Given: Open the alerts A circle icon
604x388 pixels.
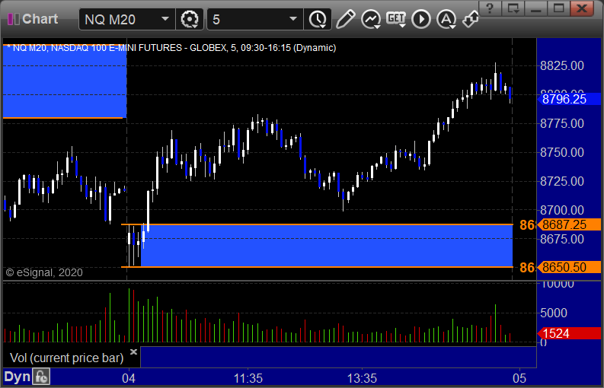Looking at the screenshot, I should [x=446, y=18].
